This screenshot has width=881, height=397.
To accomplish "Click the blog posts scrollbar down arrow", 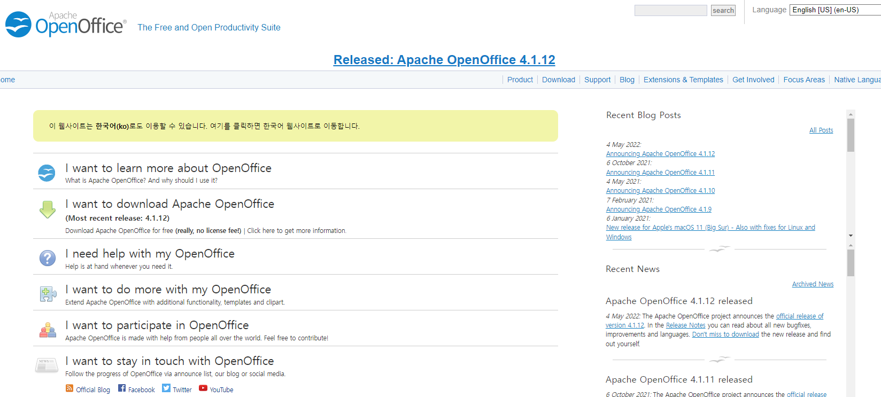I will point(851,236).
